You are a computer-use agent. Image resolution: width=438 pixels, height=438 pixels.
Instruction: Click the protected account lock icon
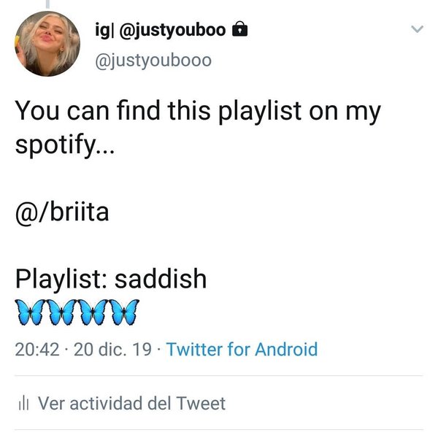click(240, 28)
